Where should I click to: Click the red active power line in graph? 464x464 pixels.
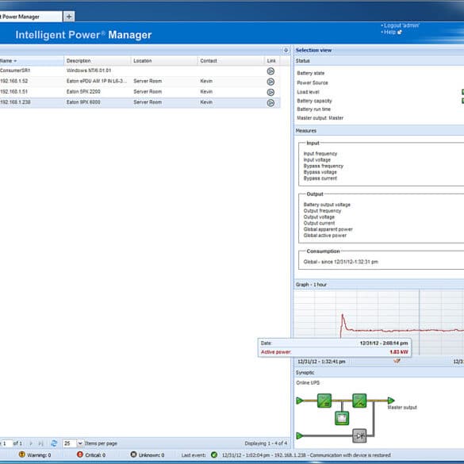coord(402,330)
